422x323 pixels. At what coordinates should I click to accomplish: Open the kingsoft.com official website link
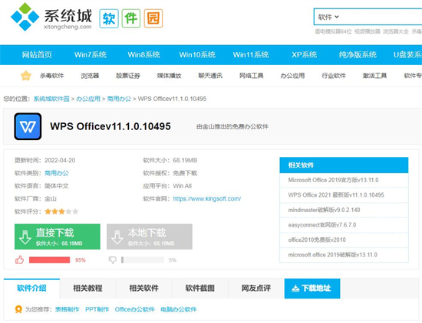207,199
